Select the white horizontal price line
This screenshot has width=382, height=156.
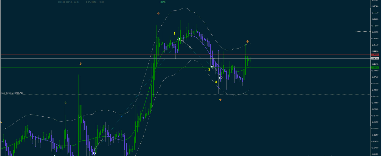tap(185, 58)
